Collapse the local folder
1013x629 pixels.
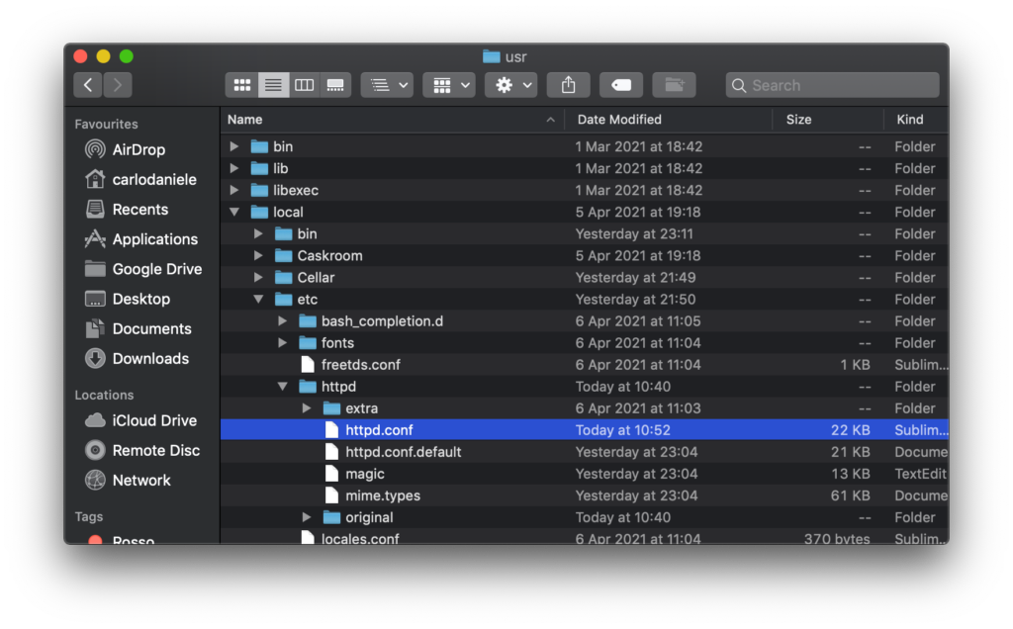[x=234, y=212]
